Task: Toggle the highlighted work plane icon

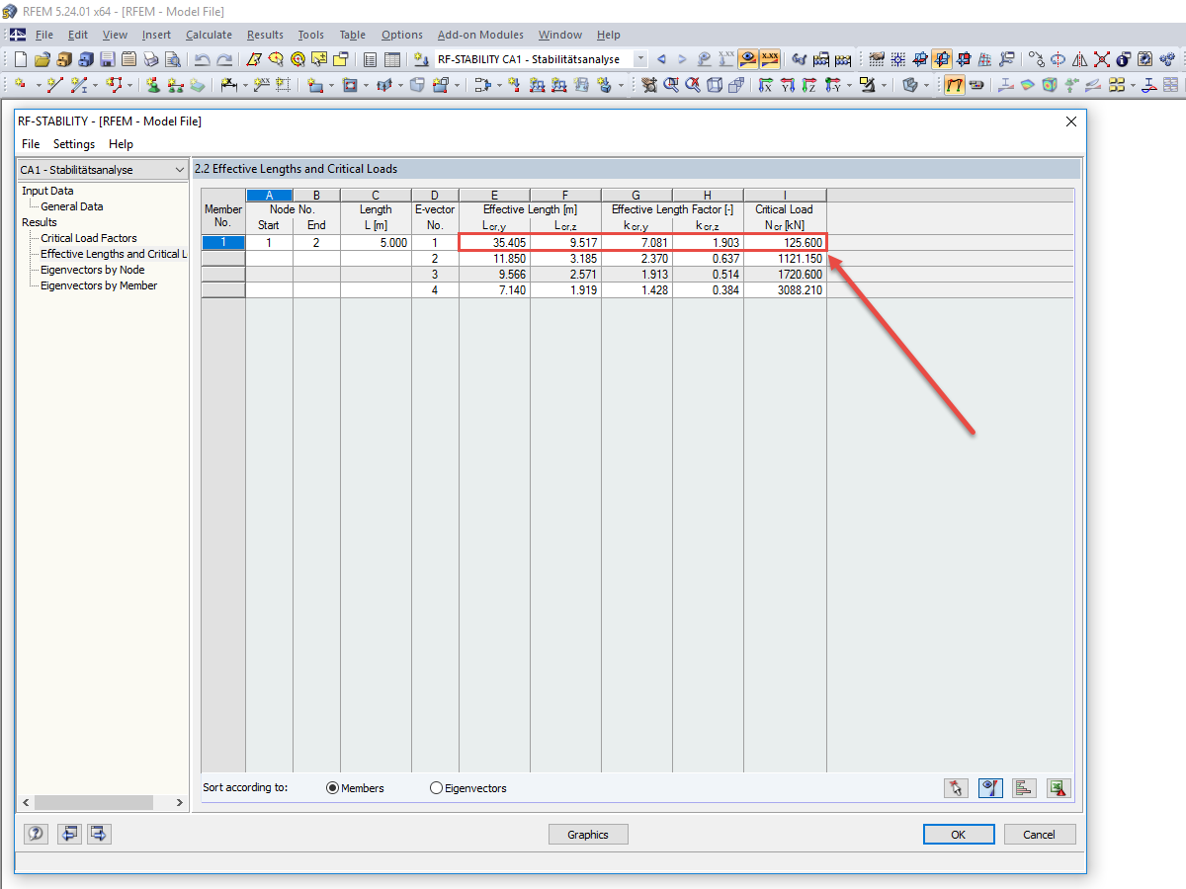Action: pyautogui.click(x=941, y=59)
